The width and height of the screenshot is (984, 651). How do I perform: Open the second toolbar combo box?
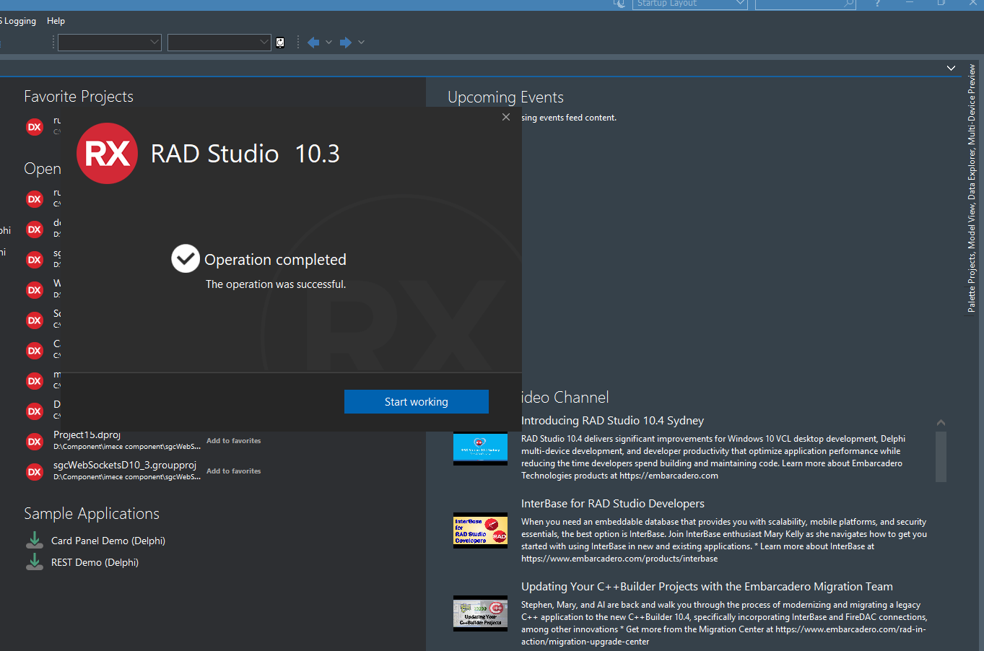click(x=219, y=43)
